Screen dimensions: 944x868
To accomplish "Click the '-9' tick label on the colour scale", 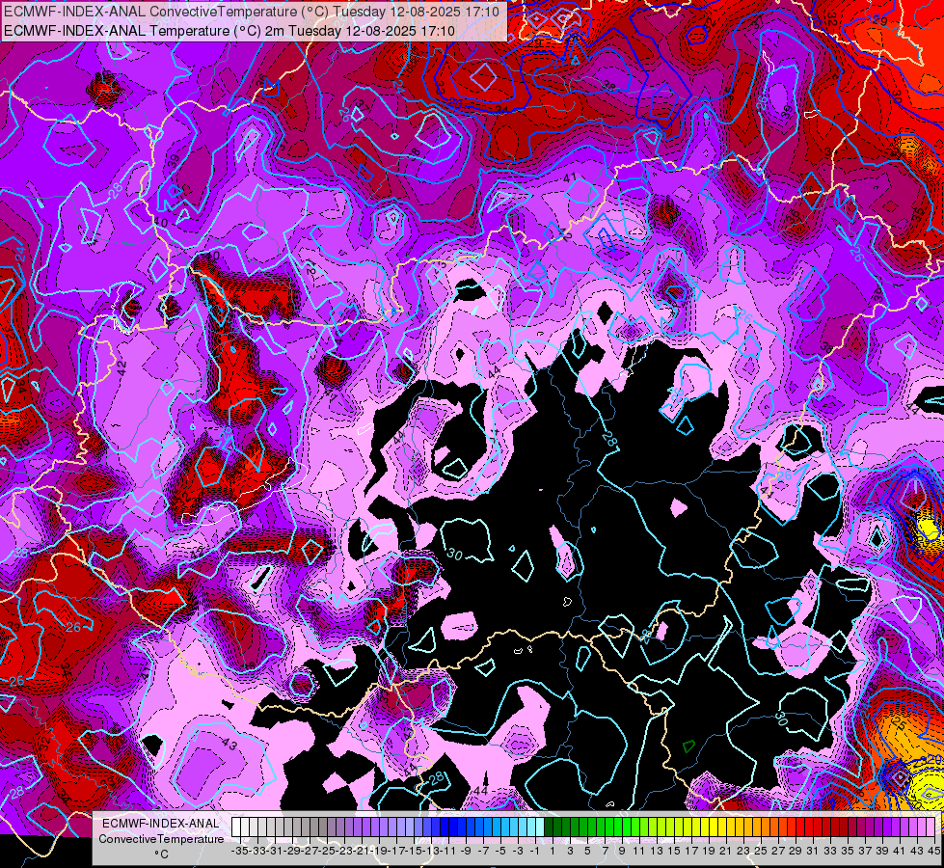I will point(466,851).
